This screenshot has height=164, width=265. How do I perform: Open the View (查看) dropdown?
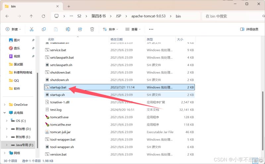click(x=133, y=29)
